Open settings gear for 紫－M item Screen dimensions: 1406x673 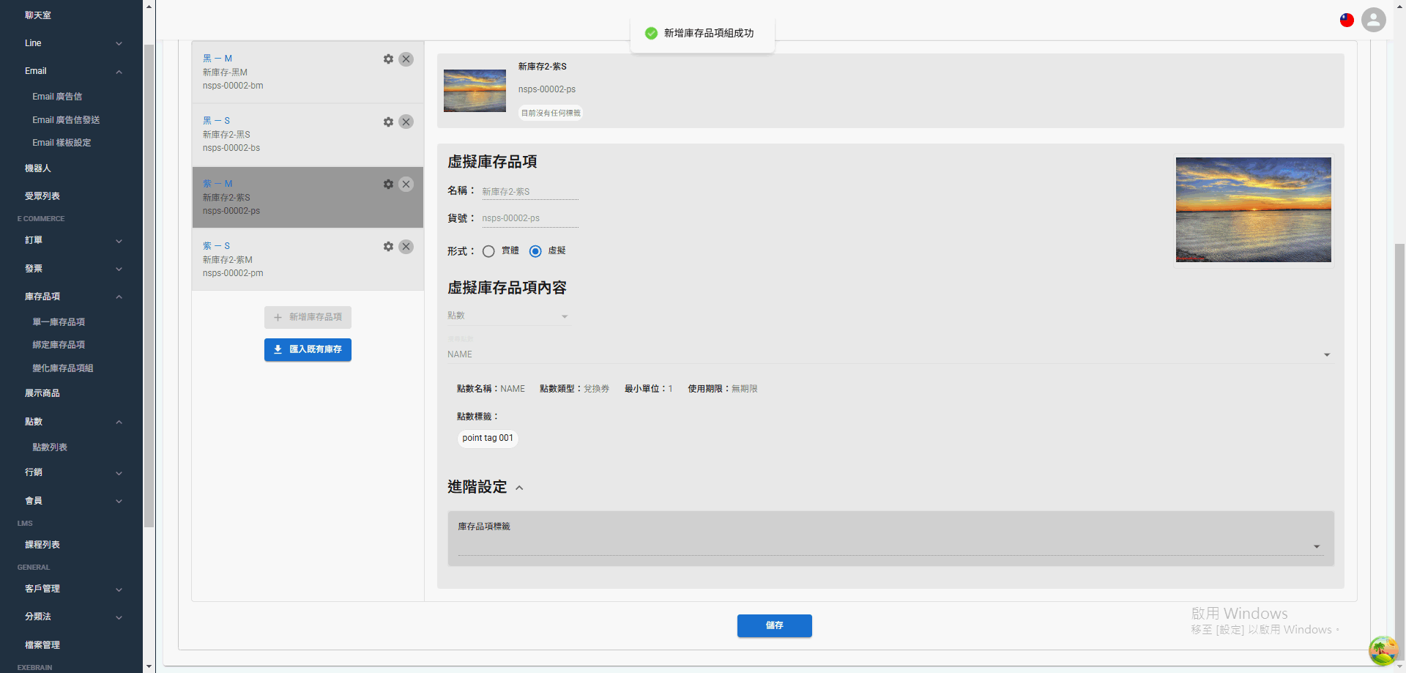(388, 185)
